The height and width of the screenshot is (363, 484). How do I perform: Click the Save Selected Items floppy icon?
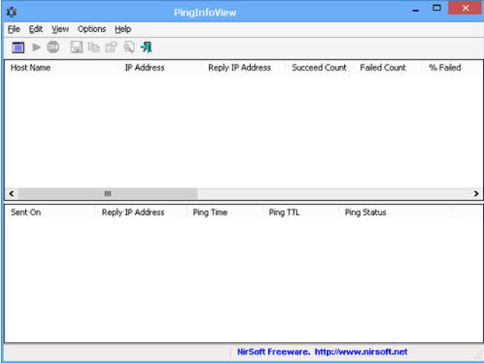[x=76, y=47]
